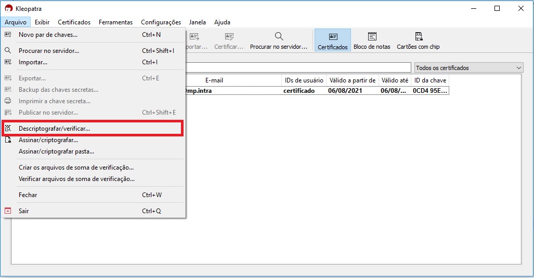
Task: Choose Imprimir a chave secreta
Action: point(93,101)
